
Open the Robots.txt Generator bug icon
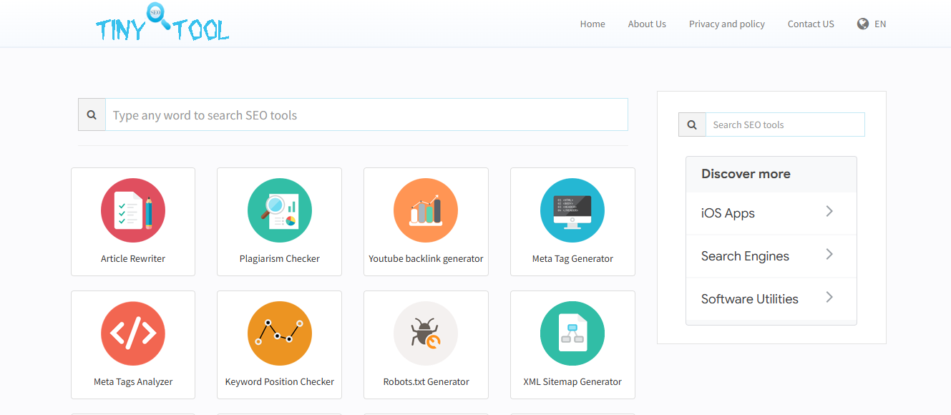426,333
